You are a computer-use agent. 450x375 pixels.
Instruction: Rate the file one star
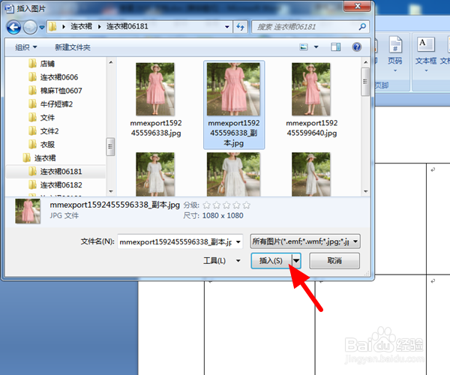pyautogui.click(x=207, y=205)
